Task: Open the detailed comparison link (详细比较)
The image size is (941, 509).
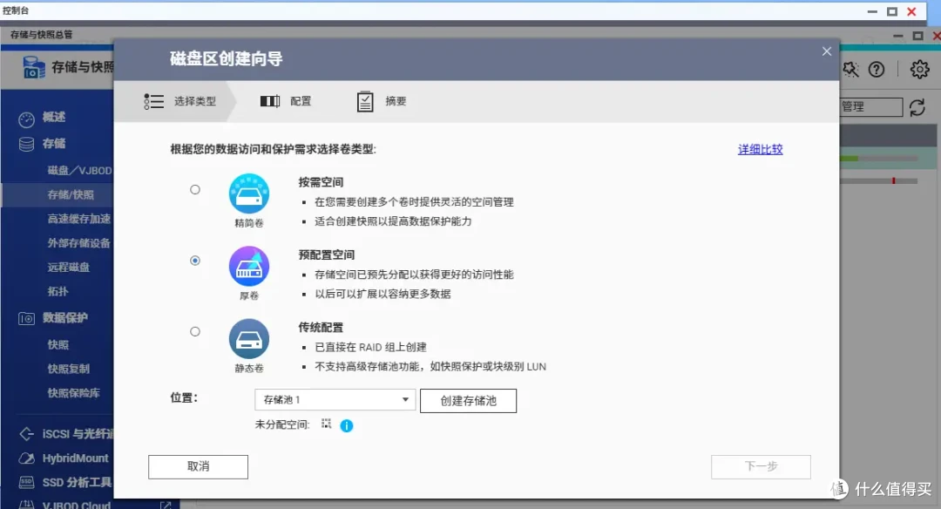Action: coord(761,149)
